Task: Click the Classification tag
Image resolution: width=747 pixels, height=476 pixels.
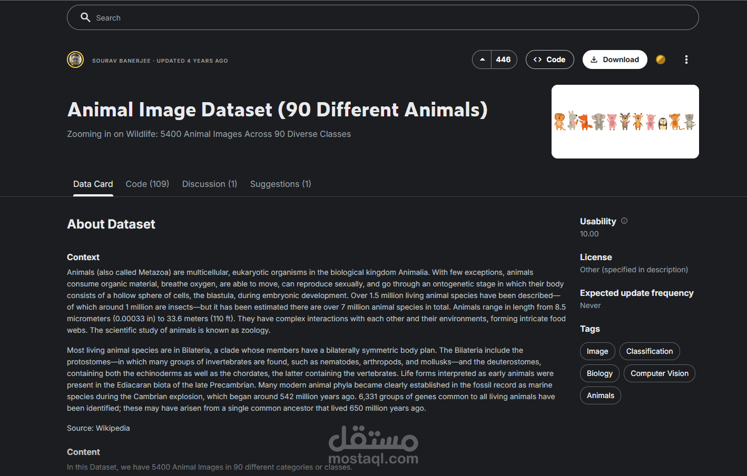Action: [x=649, y=351]
